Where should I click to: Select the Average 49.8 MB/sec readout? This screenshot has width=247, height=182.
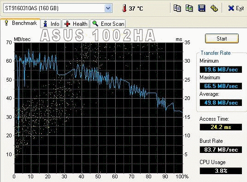pyautogui.click(x=221, y=103)
